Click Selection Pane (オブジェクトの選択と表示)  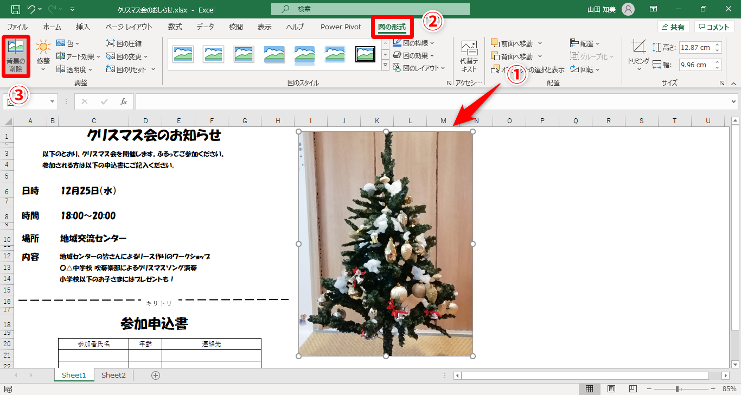tap(528, 69)
